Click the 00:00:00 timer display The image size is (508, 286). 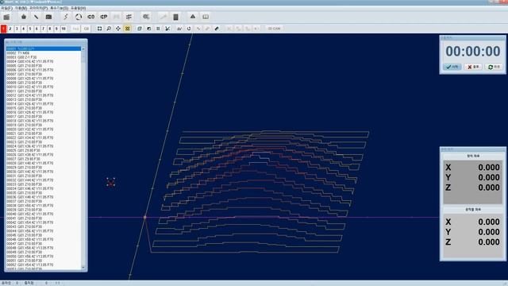coord(473,51)
